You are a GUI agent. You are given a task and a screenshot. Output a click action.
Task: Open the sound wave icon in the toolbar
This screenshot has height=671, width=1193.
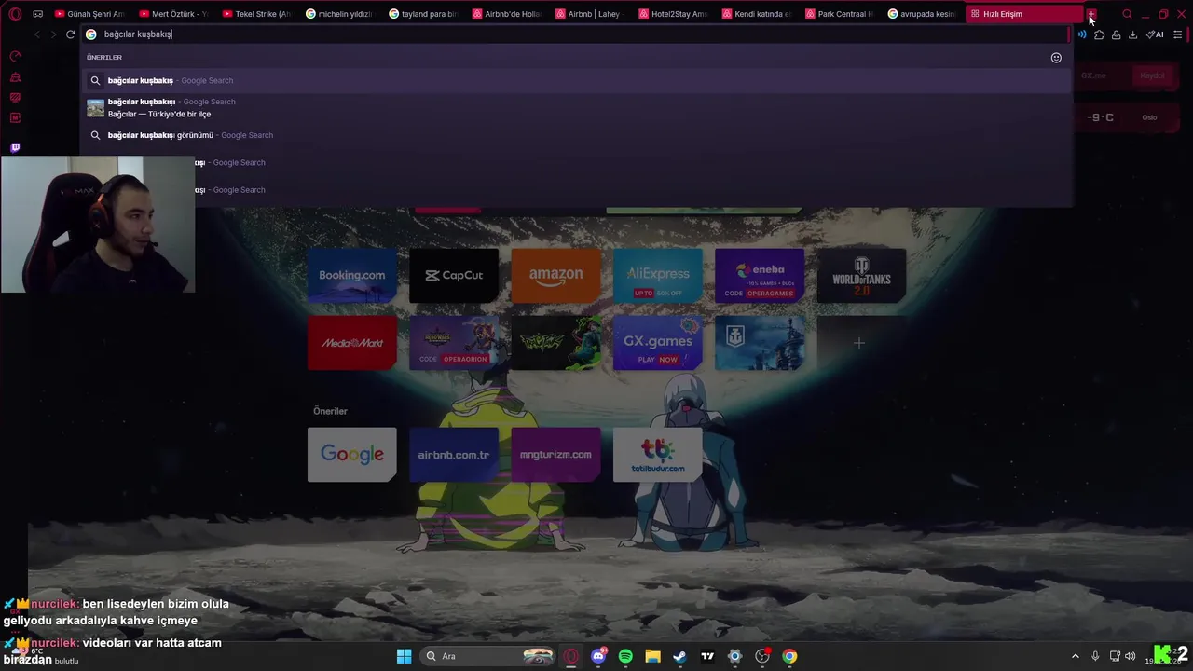1082,34
